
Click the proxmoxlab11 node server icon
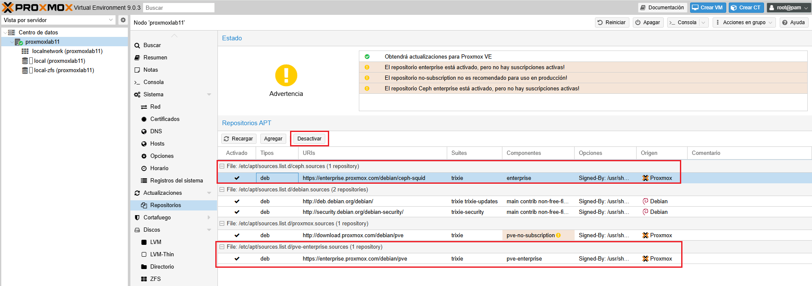(19, 42)
